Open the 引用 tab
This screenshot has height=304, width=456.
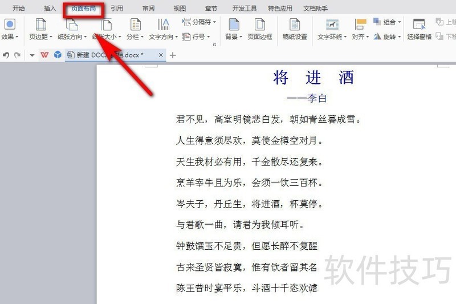pyautogui.click(x=117, y=8)
